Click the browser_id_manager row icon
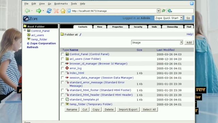Viewport: 218px width, 123px height. [x=67, y=63]
